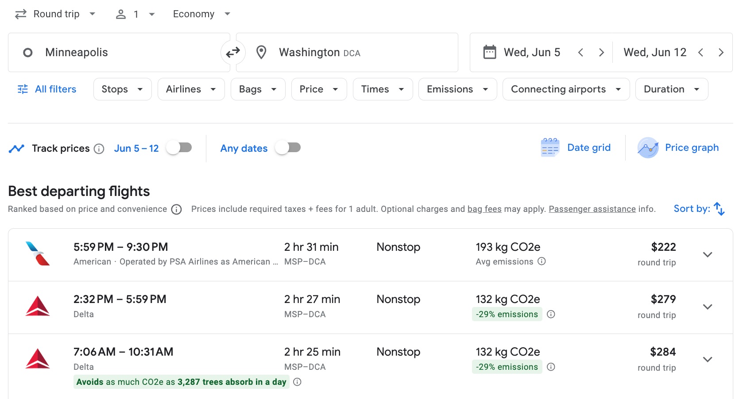Click the bag fees link

(484, 209)
